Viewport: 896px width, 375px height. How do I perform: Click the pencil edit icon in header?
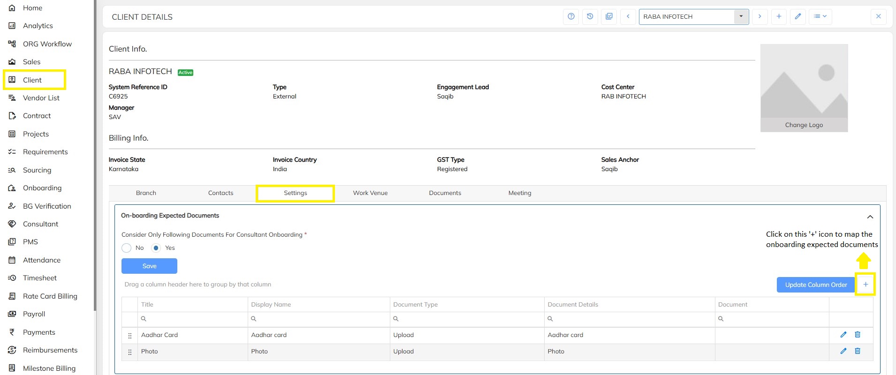pyautogui.click(x=797, y=16)
